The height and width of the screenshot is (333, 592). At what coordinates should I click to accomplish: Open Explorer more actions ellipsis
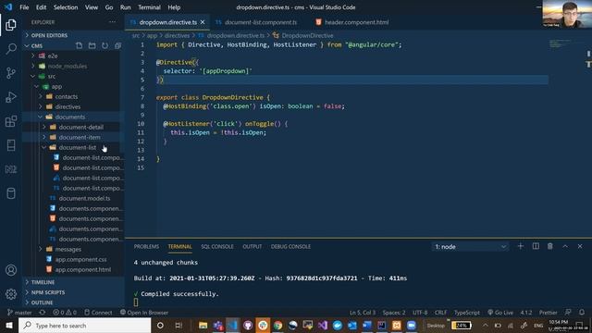(112, 22)
